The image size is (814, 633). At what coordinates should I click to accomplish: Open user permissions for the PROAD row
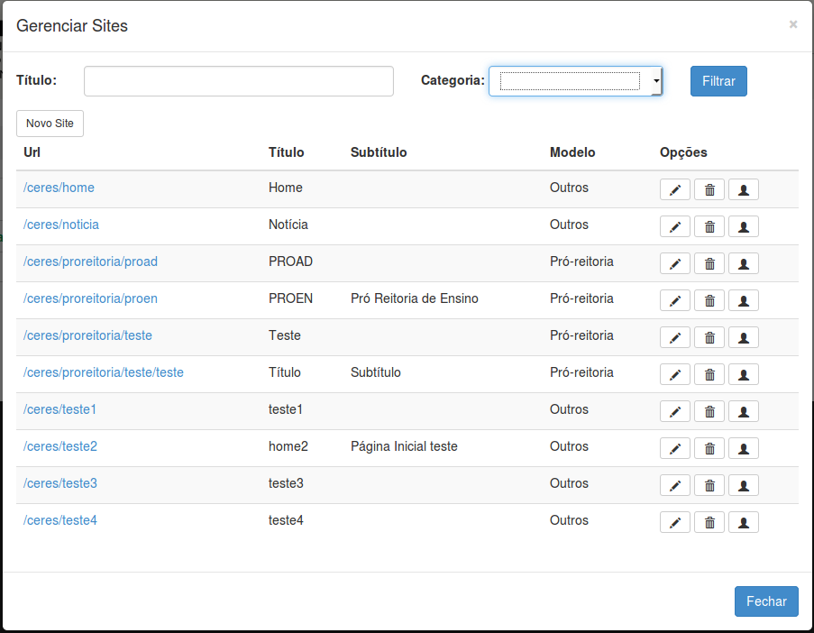click(744, 263)
